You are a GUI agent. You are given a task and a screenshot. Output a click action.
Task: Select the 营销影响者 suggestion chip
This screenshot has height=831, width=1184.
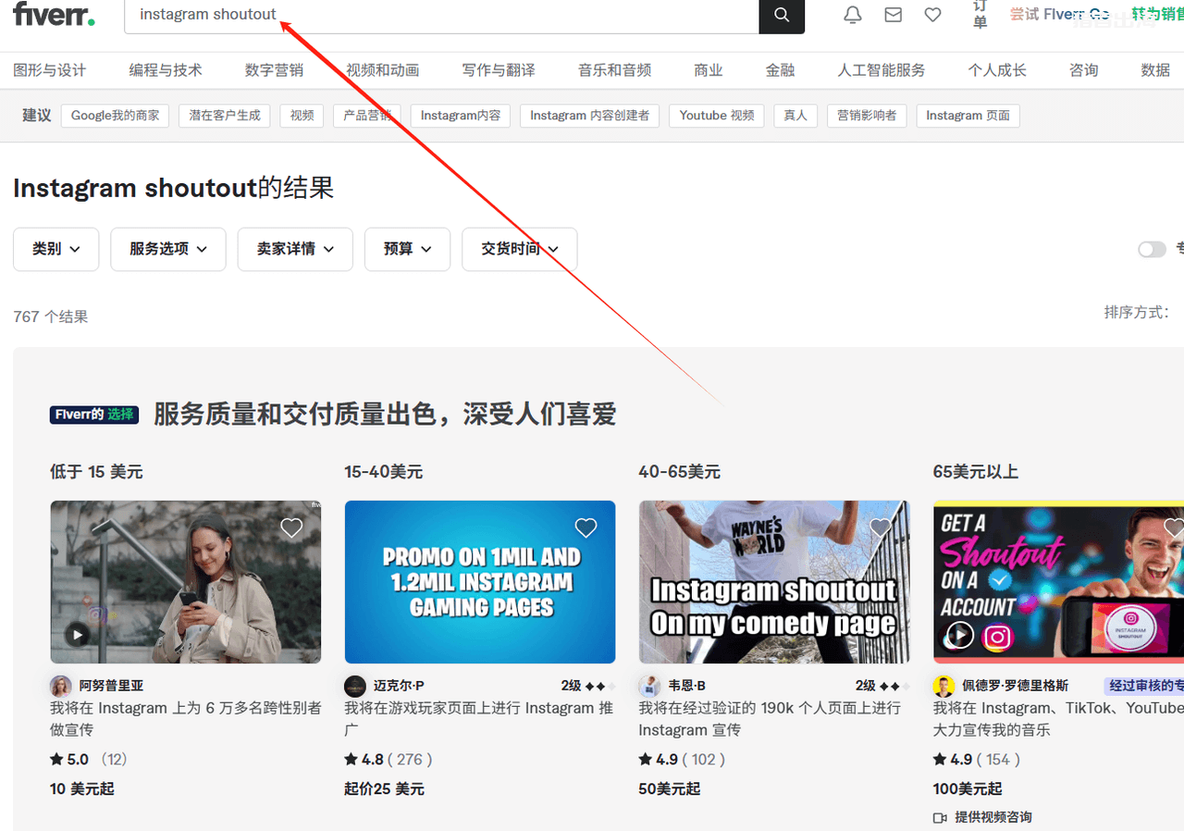click(x=867, y=116)
